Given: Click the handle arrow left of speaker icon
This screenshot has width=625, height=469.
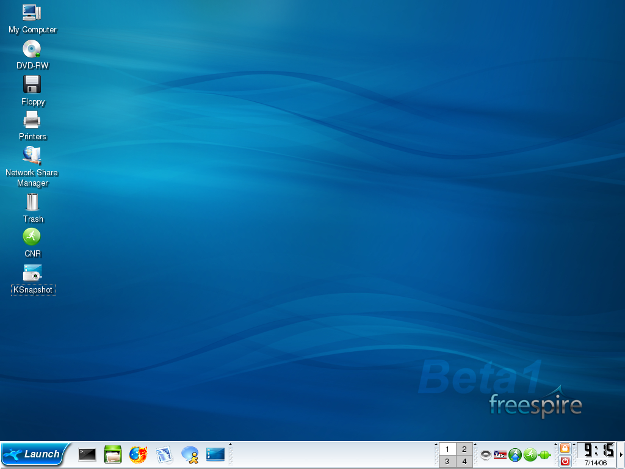Looking at the screenshot, I should coord(475,445).
